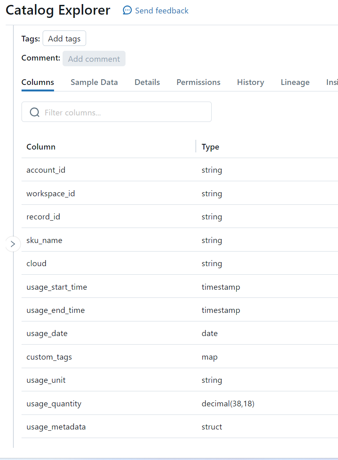This screenshot has width=338, height=460.
Task: Click the column resize divider beside Type
Action: pos(196,146)
